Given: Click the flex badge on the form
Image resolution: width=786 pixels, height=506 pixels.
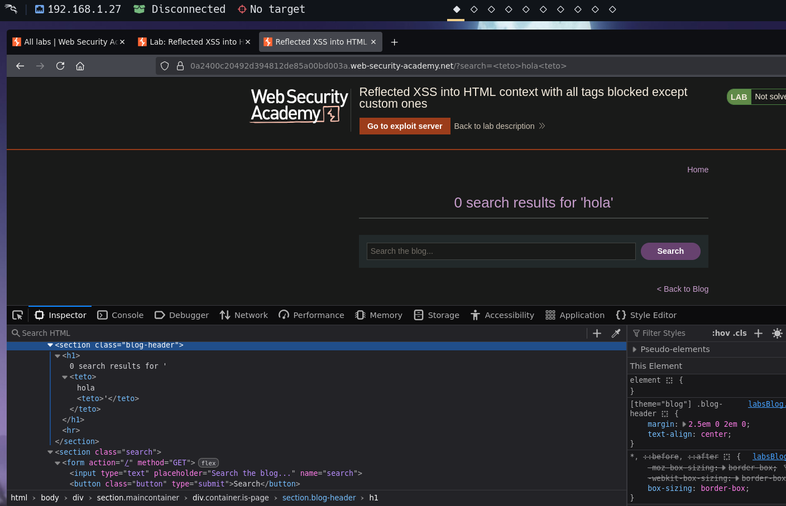Looking at the screenshot, I should point(208,463).
